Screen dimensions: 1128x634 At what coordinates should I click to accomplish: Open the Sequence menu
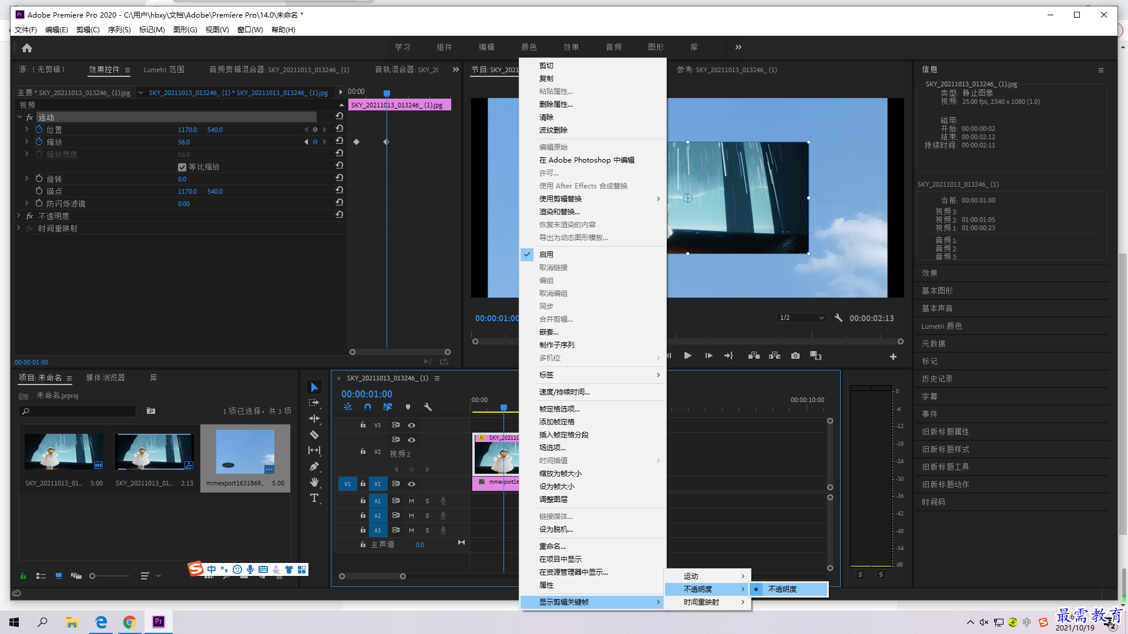119,29
